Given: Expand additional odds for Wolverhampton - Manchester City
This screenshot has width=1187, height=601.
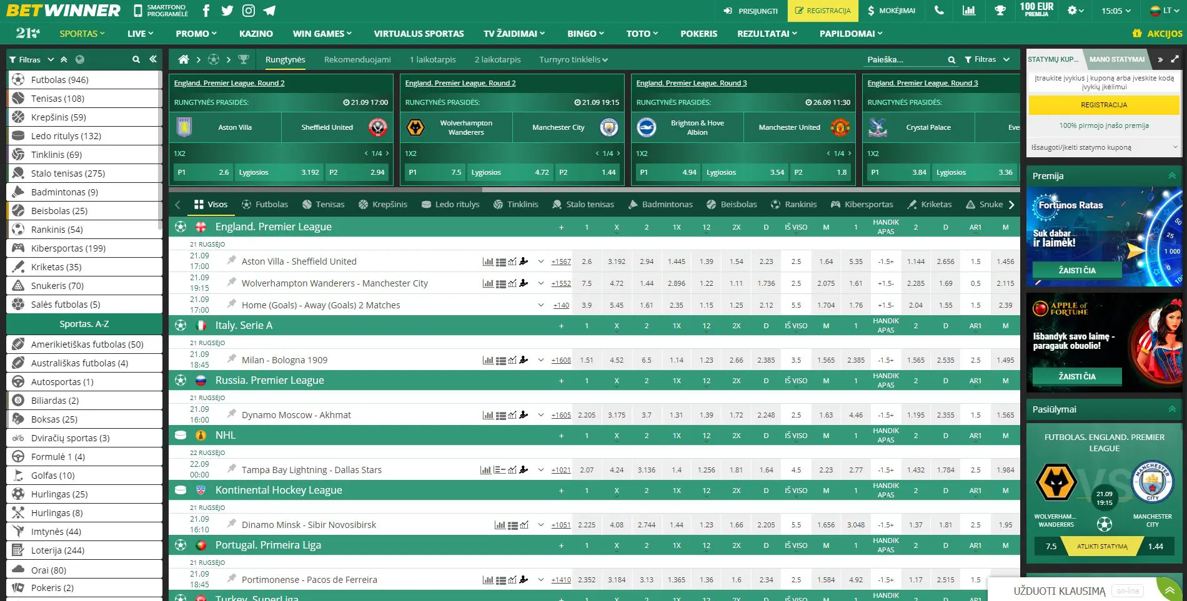Looking at the screenshot, I should (x=541, y=283).
